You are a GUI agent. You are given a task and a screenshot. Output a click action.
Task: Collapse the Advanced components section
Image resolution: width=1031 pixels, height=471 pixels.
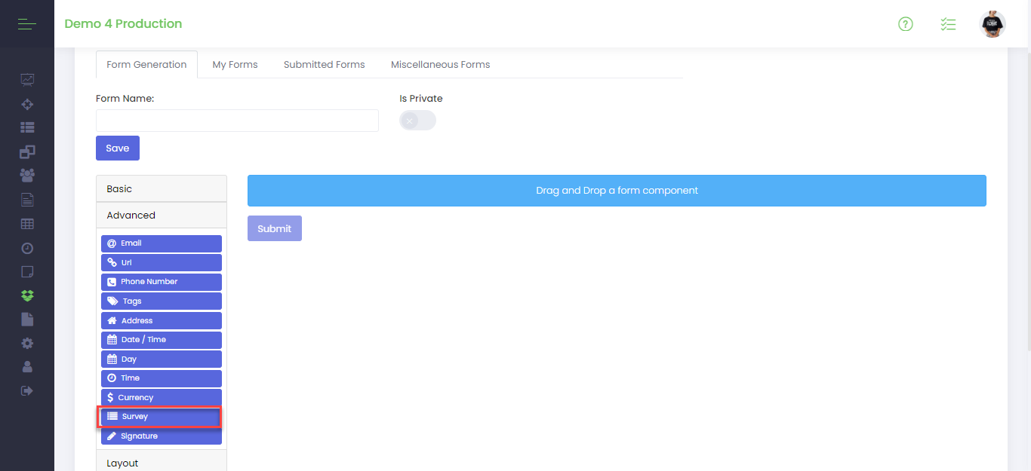162,216
